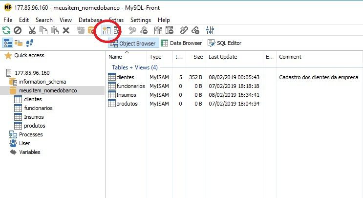Open the File menu

click(8, 20)
